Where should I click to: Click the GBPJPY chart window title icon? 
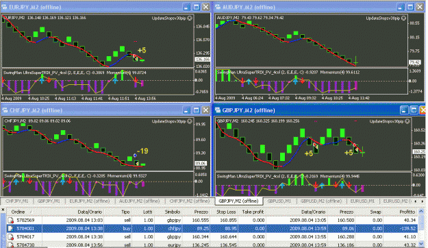click(x=218, y=110)
